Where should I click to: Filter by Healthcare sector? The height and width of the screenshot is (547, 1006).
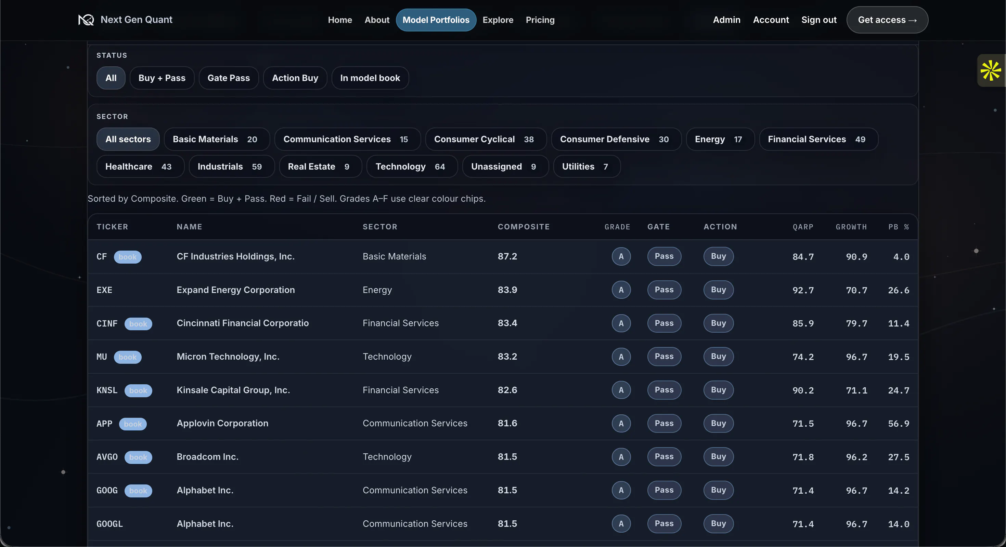(140, 166)
